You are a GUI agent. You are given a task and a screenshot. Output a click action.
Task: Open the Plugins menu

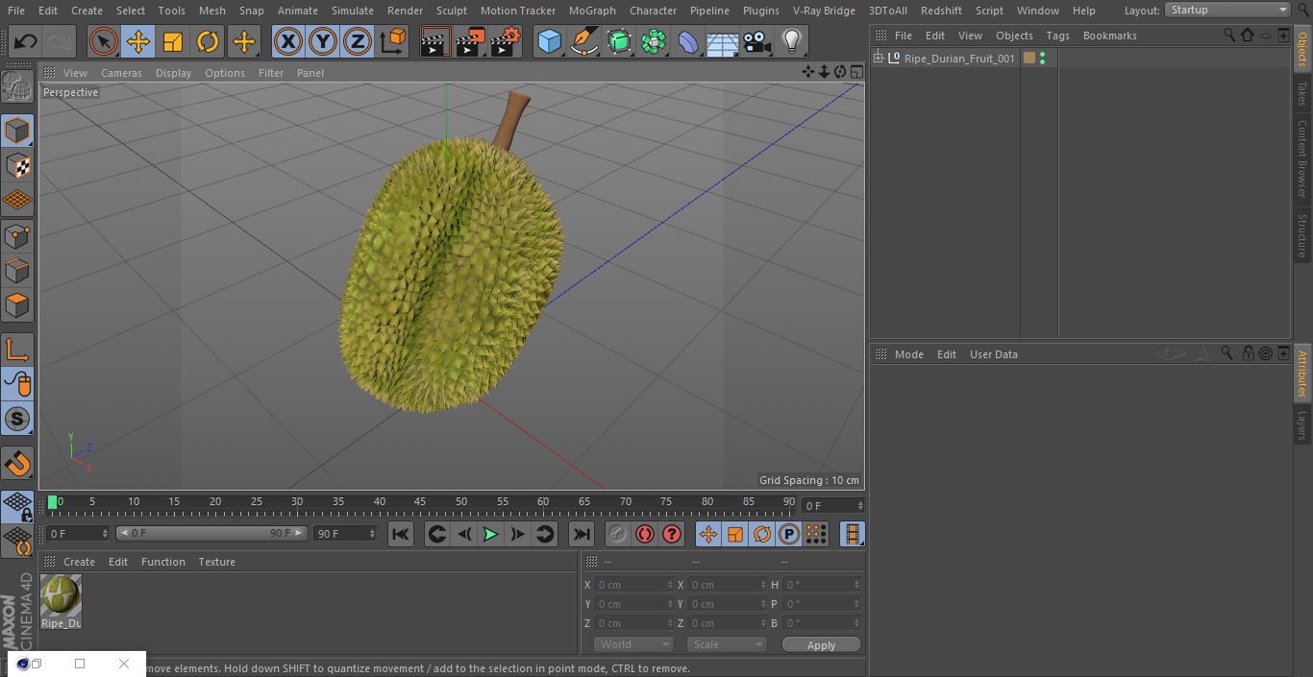[x=761, y=11]
